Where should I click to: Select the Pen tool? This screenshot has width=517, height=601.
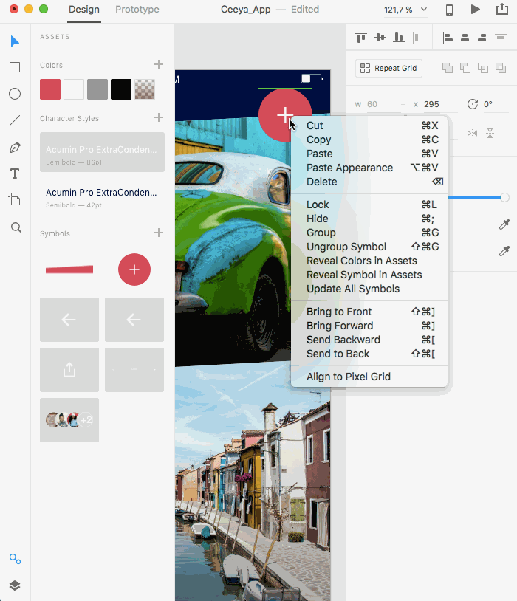click(15, 148)
